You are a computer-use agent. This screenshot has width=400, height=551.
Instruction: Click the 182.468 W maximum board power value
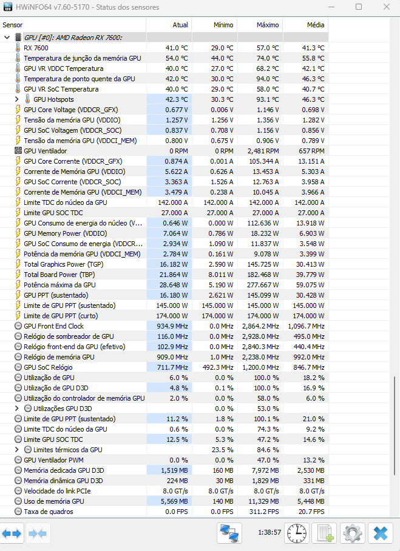(x=262, y=275)
